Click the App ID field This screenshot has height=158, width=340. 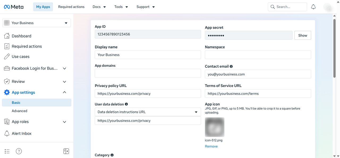148,34
